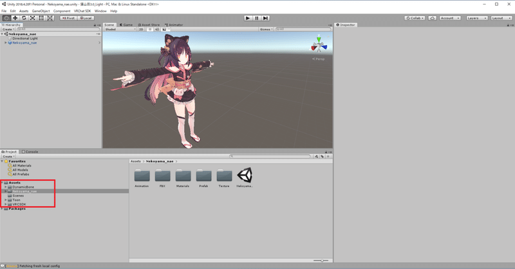Select the Hand tool in toolbar
Viewport: 515px width, 269px height.
(6, 18)
